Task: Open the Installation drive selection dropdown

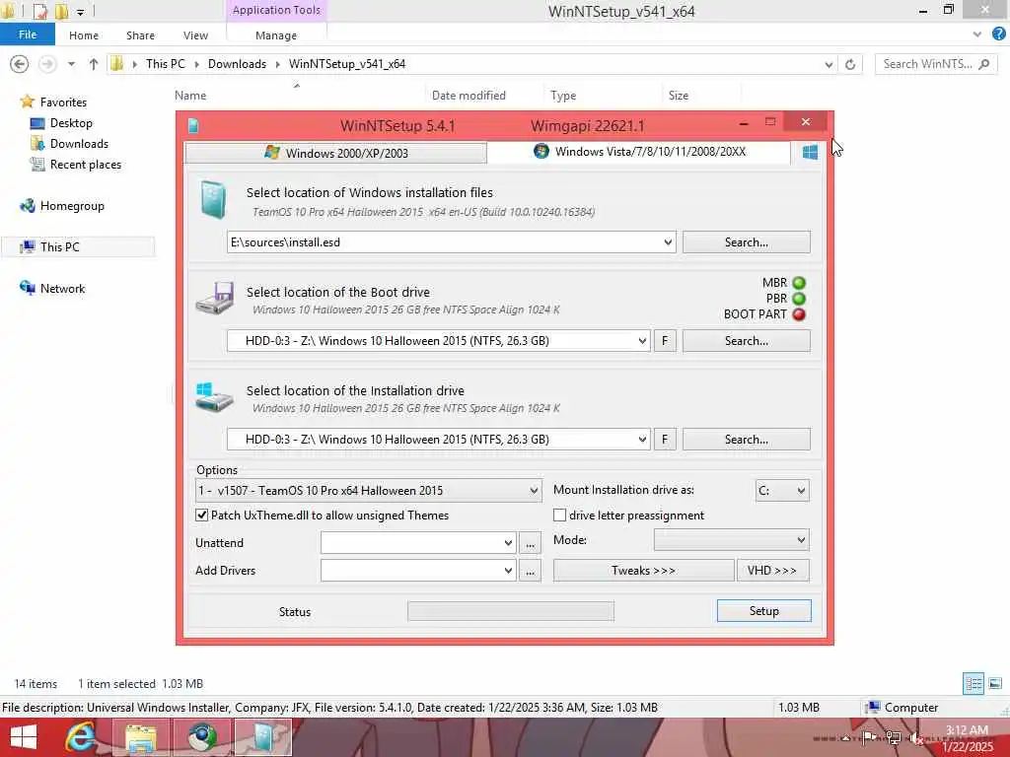Action: (642, 440)
